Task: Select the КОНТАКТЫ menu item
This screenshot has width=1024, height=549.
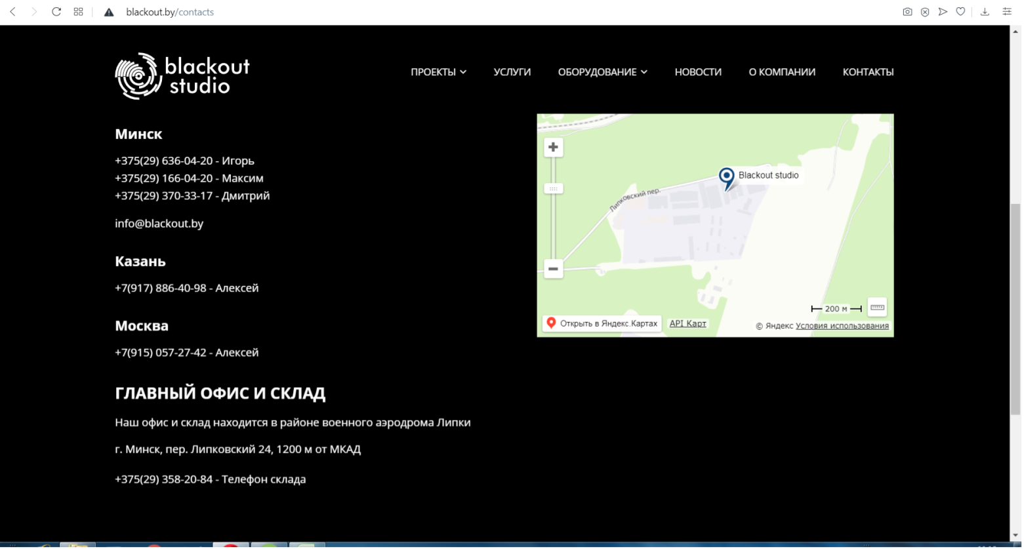Action: tap(868, 72)
